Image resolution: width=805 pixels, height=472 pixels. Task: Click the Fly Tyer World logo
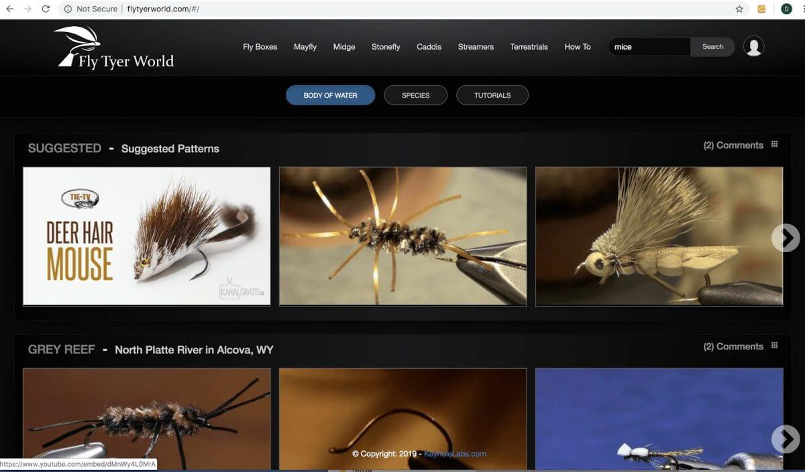click(114, 48)
